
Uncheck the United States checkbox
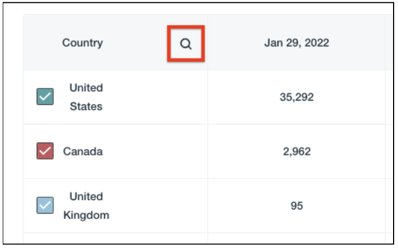pos(45,97)
